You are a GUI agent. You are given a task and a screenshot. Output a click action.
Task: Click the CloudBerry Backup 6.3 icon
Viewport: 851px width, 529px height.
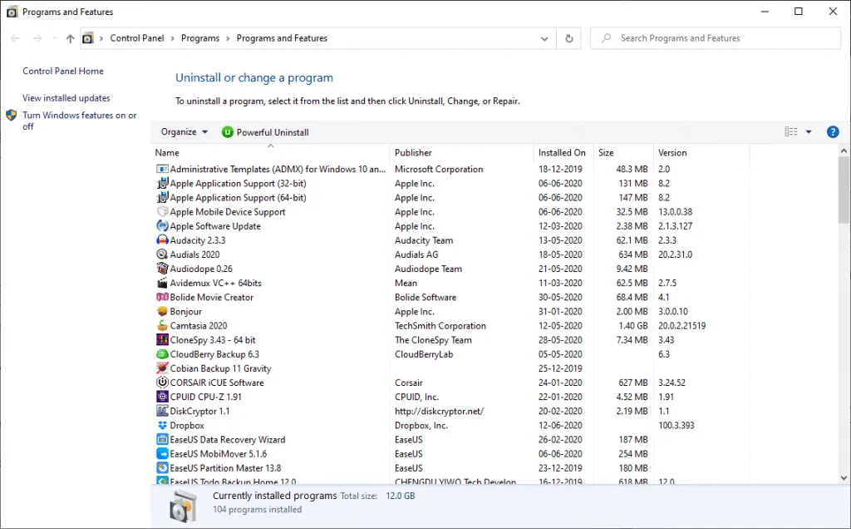tap(162, 354)
